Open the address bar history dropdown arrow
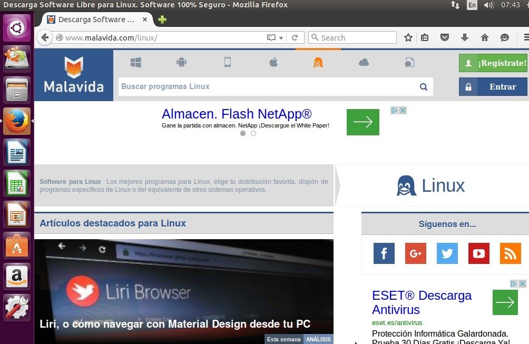This screenshot has width=529, height=344. click(x=281, y=38)
